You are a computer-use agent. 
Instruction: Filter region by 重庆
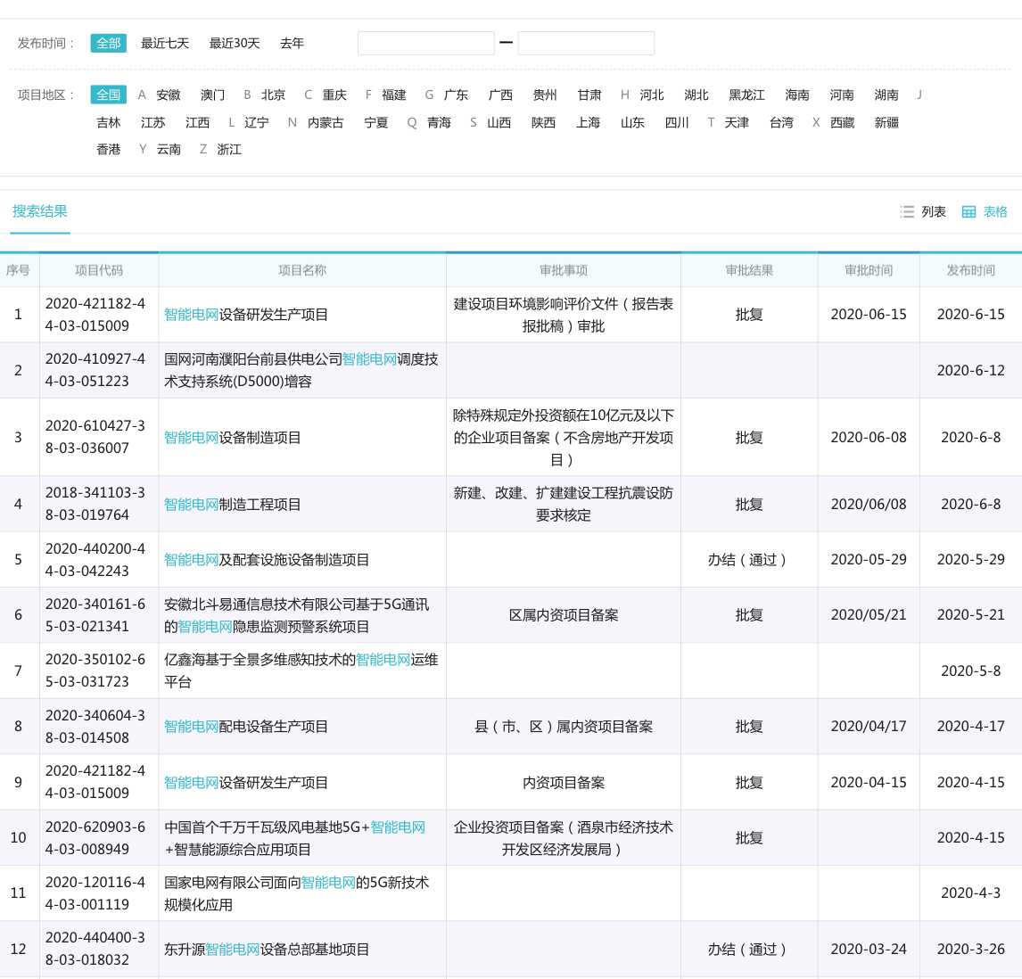tap(334, 95)
